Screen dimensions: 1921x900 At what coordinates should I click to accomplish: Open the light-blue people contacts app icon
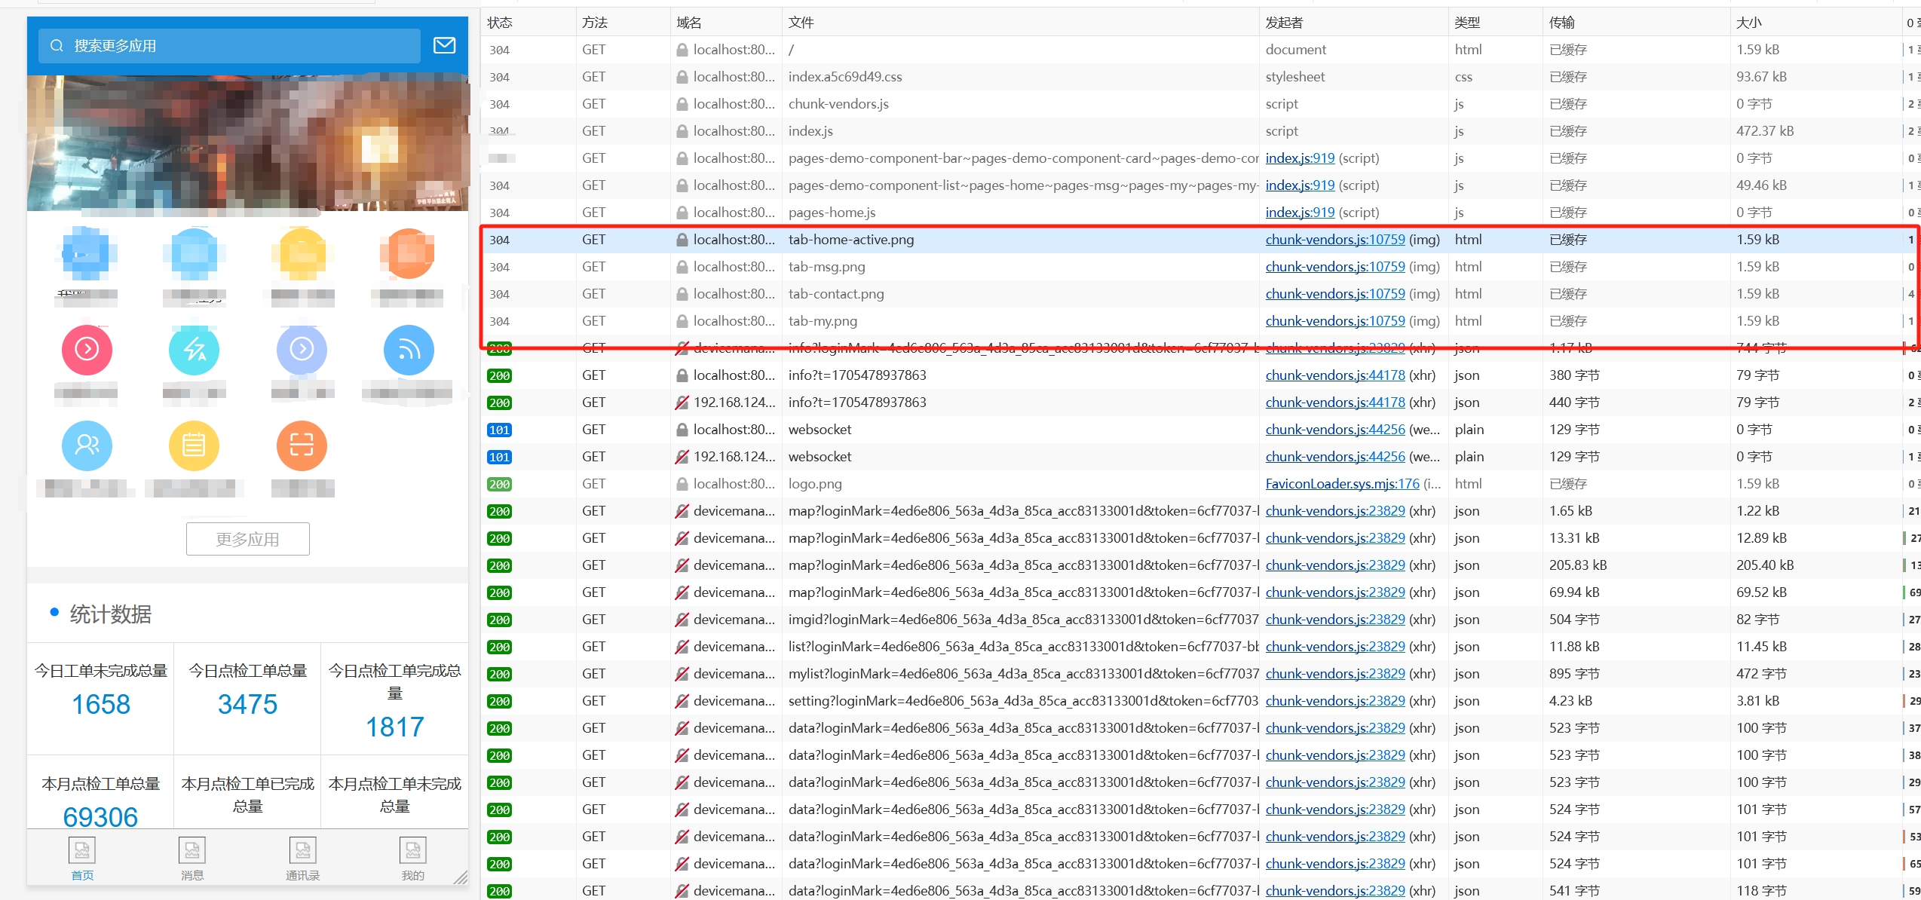[87, 445]
